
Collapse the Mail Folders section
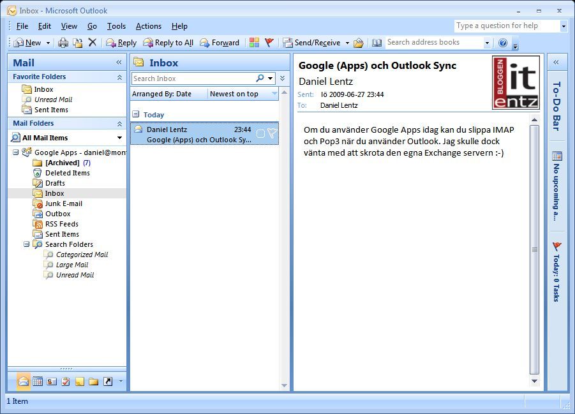point(119,124)
